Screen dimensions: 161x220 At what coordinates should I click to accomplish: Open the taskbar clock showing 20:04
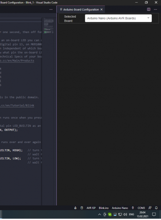[142, 214]
